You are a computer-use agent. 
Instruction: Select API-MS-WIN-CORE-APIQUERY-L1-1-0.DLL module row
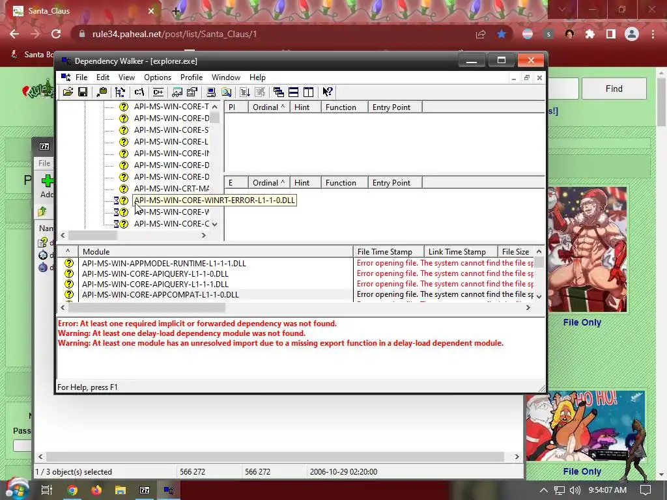coord(296,274)
